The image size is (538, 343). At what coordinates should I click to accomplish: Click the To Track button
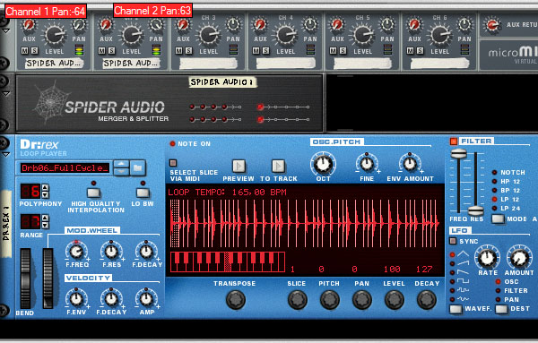278,167
